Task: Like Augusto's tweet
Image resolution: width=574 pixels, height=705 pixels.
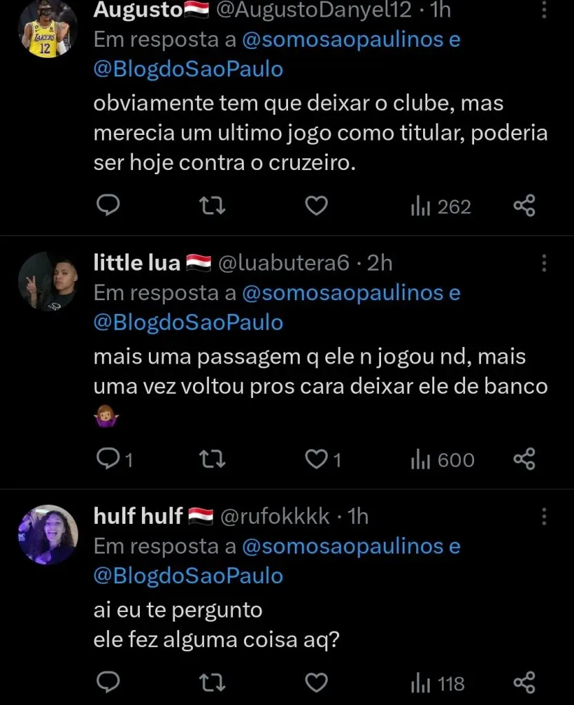Action: pos(316,206)
